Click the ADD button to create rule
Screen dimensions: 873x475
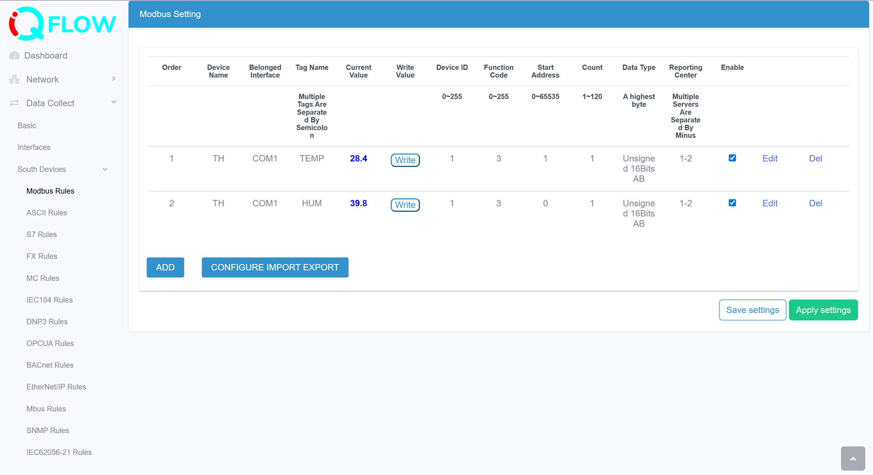click(x=165, y=267)
